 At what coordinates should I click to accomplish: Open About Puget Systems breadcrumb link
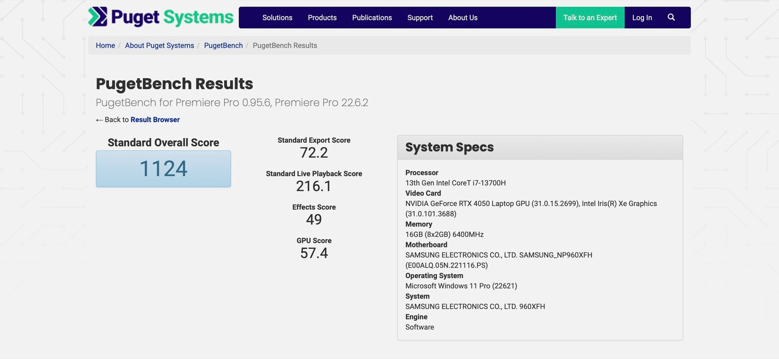159,45
